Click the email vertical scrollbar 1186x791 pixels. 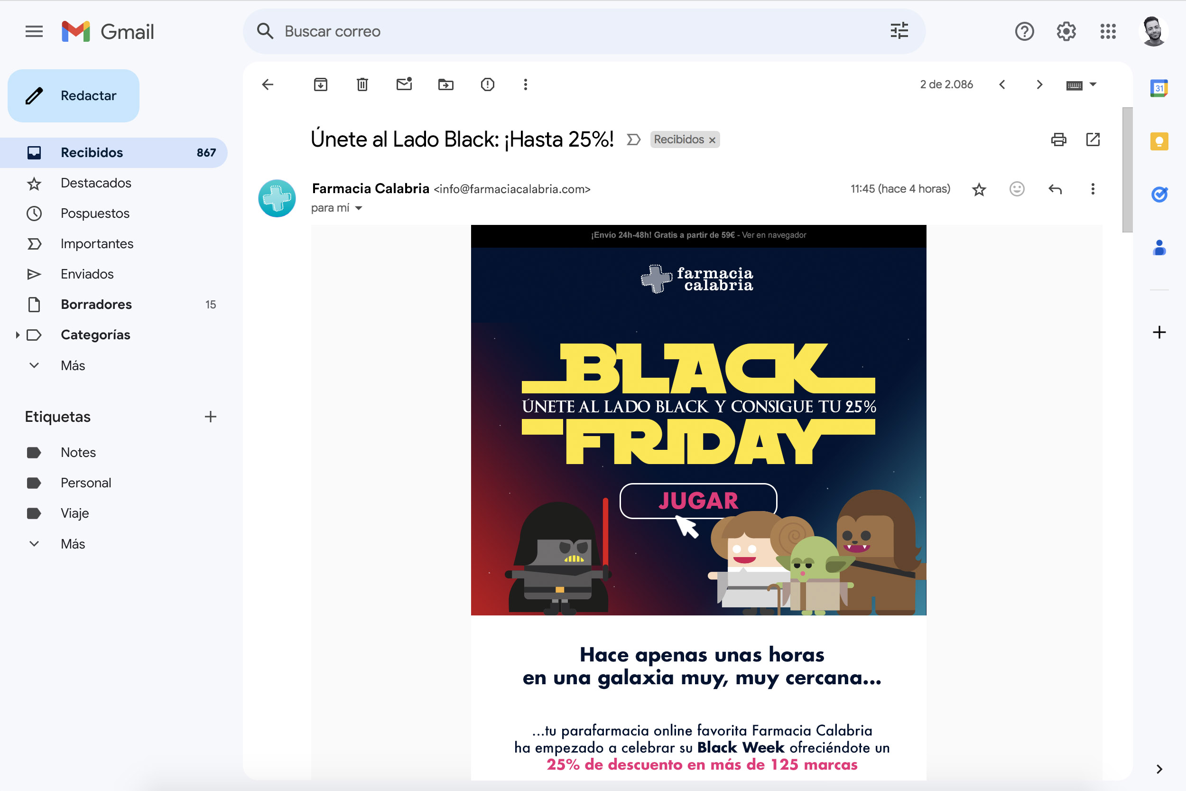coord(1127,169)
